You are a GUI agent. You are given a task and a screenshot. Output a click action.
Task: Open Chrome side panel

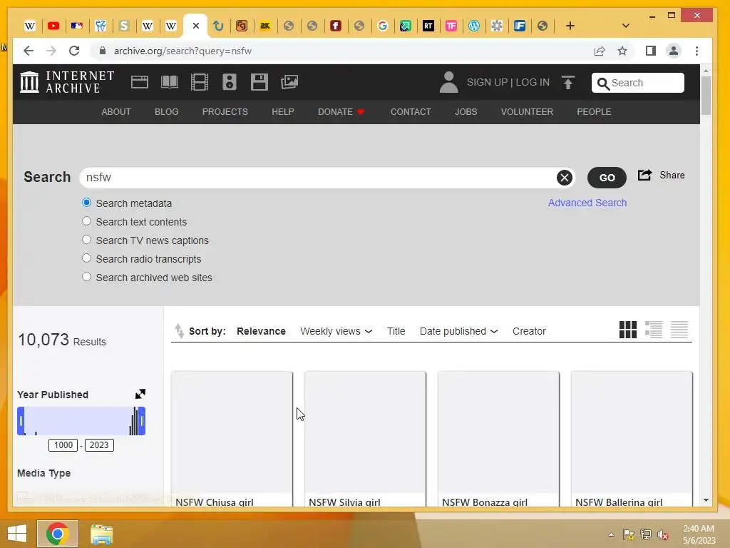[651, 51]
